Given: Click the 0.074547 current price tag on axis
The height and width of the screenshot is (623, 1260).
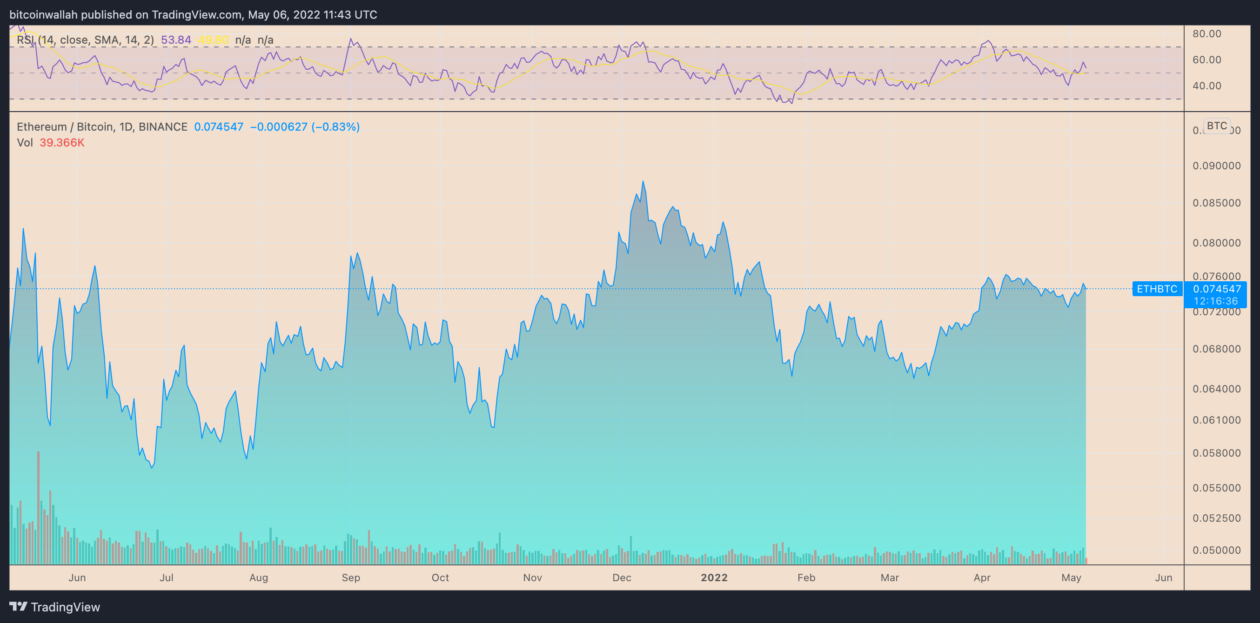Looking at the screenshot, I should click(1216, 289).
